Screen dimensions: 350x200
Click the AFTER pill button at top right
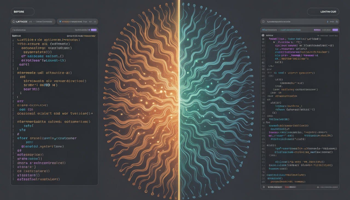[x=323, y=12]
